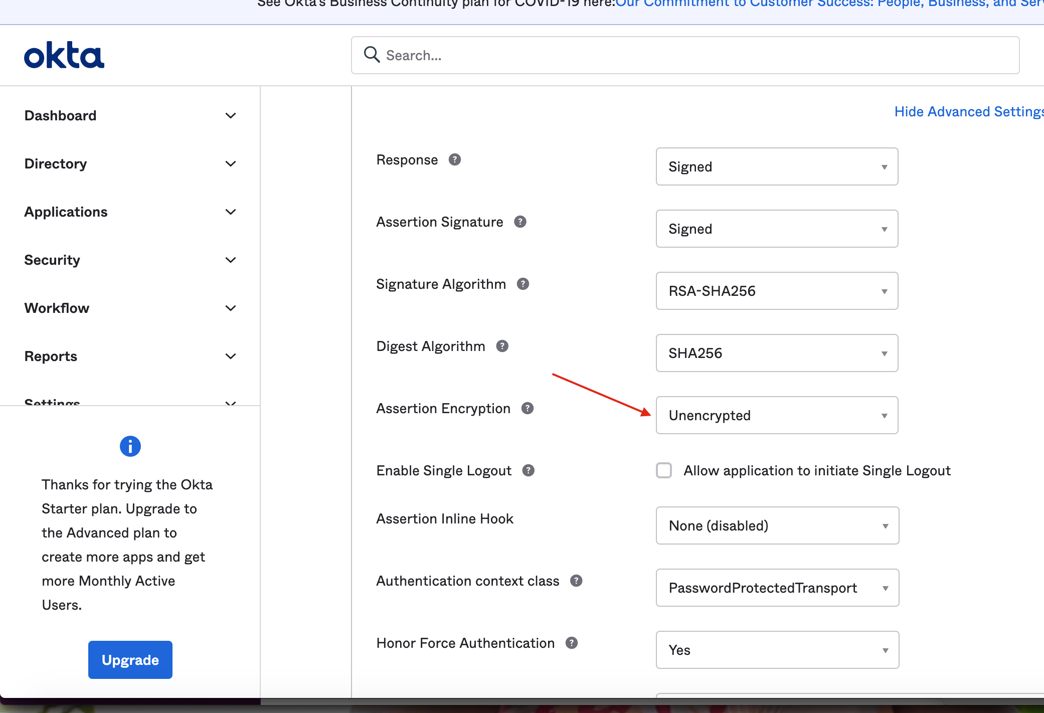Click Enable Single Logout help icon
1044x713 pixels.
pyautogui.click(x=528, y=470)
